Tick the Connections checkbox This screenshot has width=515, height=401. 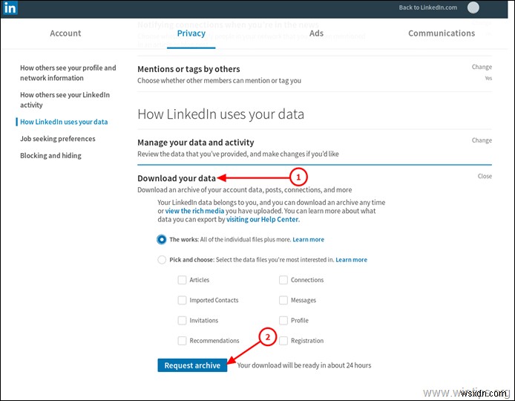coord(283,280)
